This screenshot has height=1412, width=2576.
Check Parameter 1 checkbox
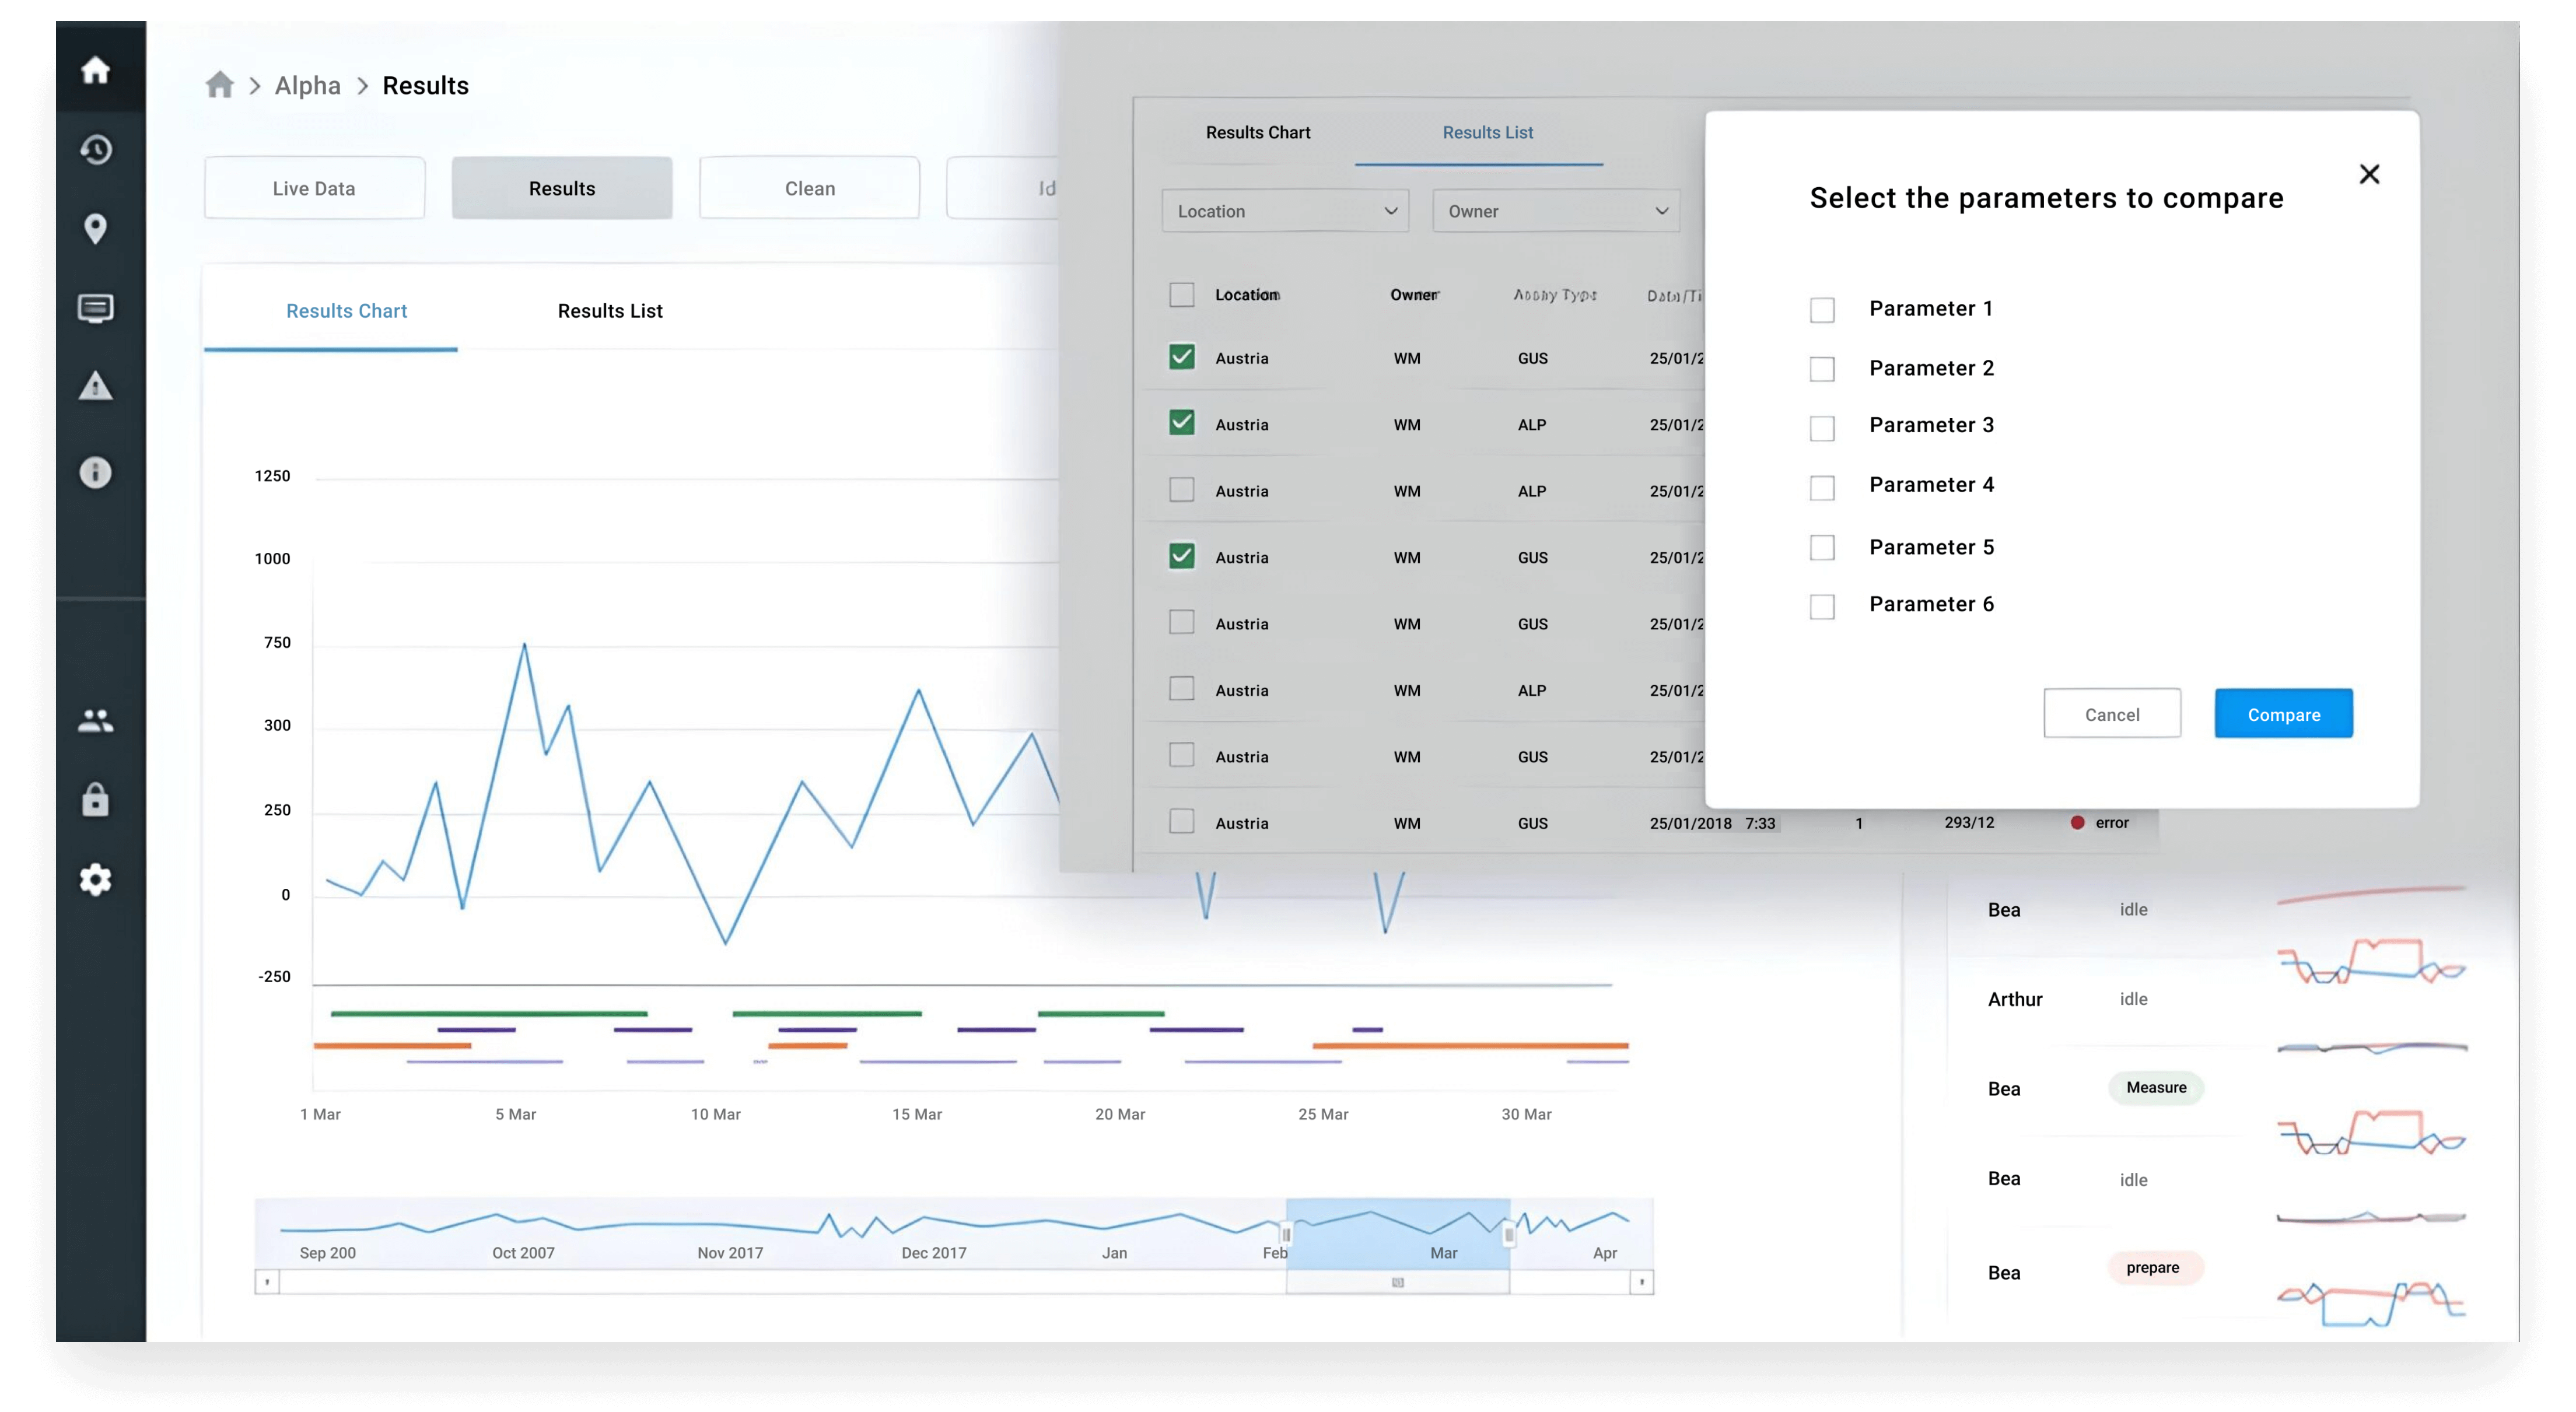[x=1822, y=310]
